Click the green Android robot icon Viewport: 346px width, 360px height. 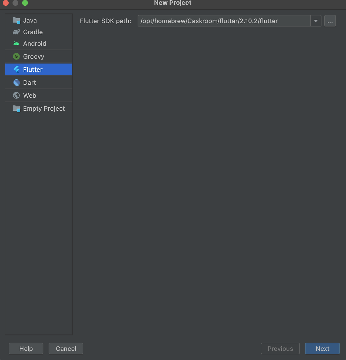[16, 44]
